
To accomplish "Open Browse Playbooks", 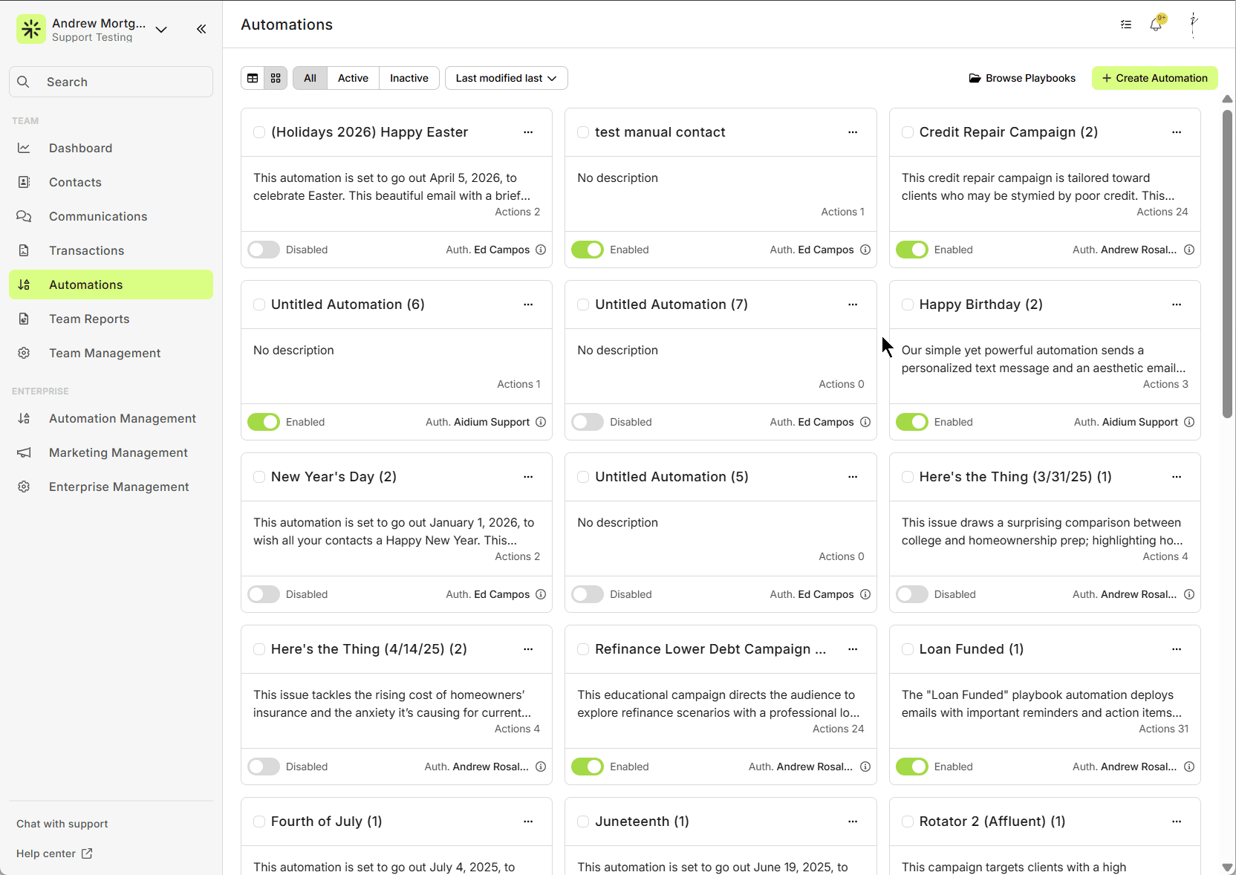I will 1022,78.
